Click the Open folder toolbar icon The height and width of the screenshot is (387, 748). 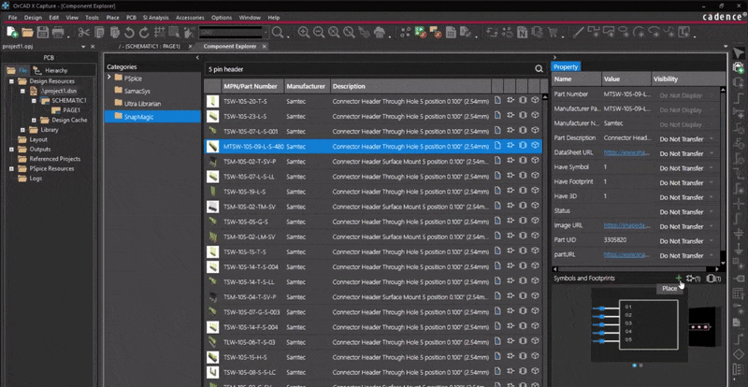click(x=28, y=33)
